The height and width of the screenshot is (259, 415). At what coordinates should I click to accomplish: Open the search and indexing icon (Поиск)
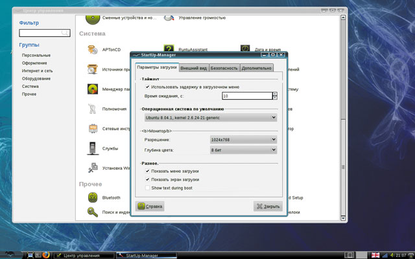click(x=93, y=212)
